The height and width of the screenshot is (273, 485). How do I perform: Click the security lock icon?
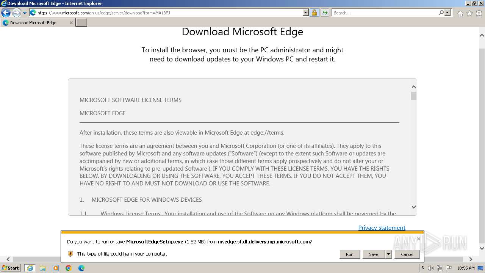tap(314, 13)
